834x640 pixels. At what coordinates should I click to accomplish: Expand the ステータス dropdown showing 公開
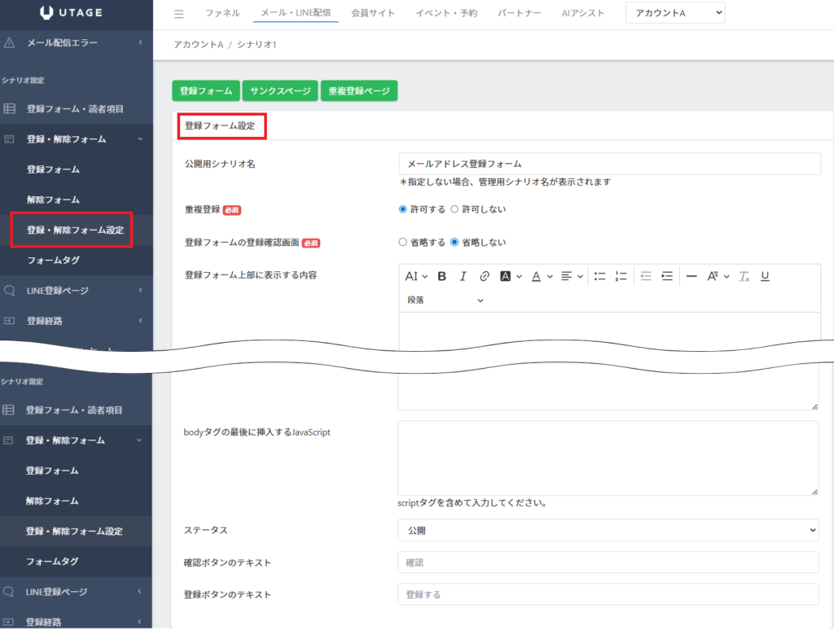(x=608, y=530)
